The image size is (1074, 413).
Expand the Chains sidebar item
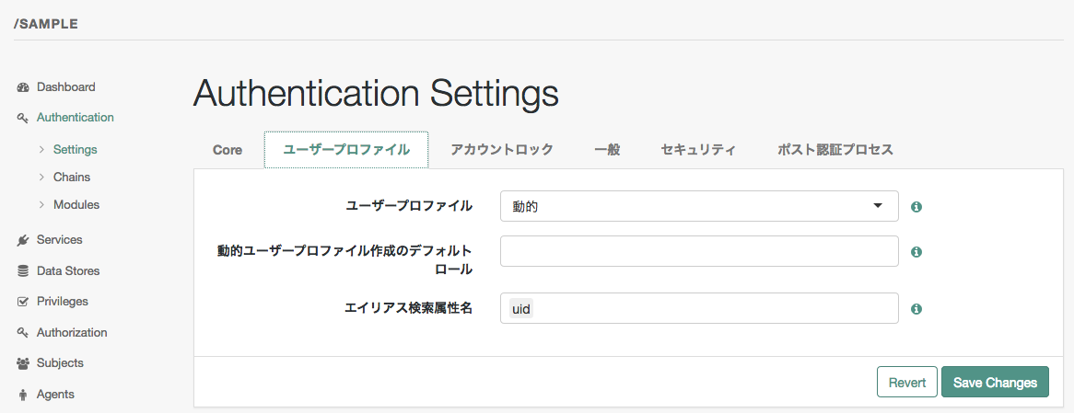pos(71,177)
